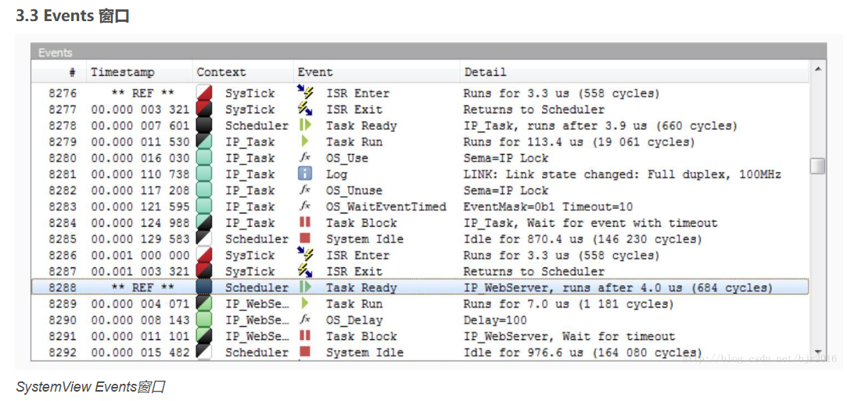The image size is (847, 401).
Task: Click 'IP_WebServer, Wait for timeout' detail
Action: pyautogui.click(x=569, y=336)
